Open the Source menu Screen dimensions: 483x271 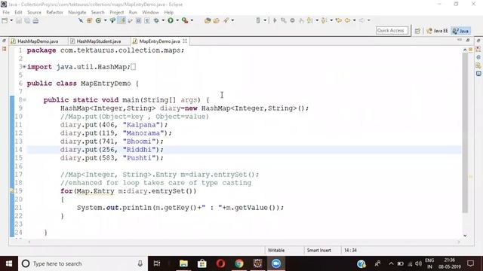(34, 12)
